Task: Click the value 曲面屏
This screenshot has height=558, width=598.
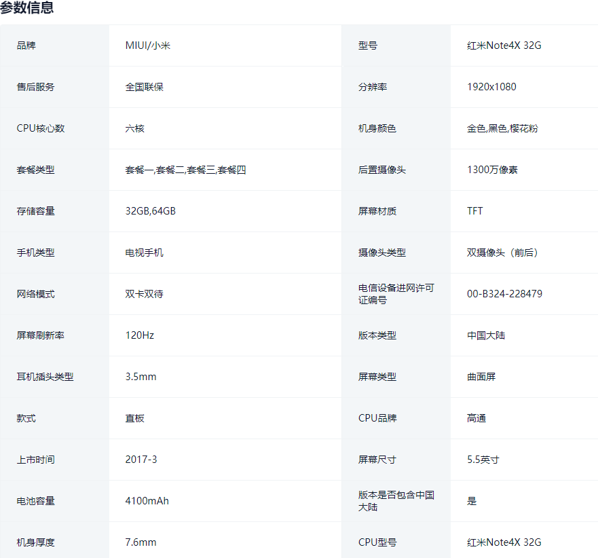Action: (481, 377)
